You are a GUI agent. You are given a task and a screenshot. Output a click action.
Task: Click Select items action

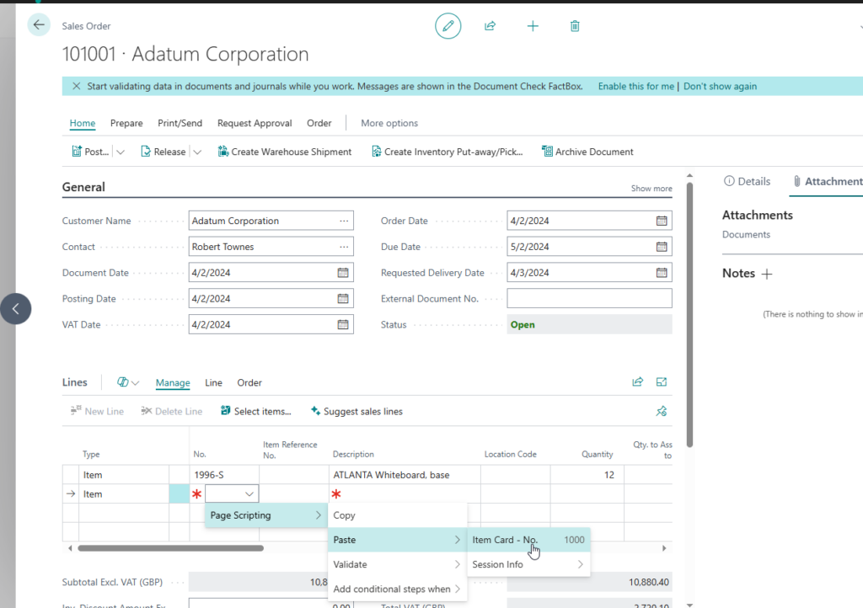pos(256,411)
